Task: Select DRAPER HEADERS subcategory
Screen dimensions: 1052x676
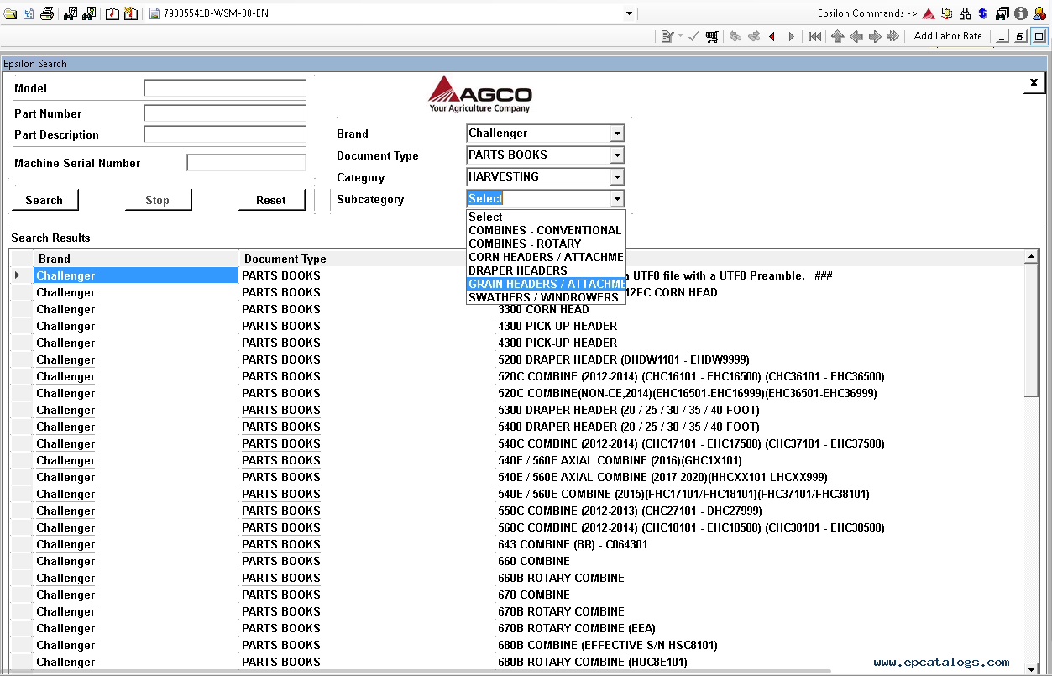Action: coord(546,270)
